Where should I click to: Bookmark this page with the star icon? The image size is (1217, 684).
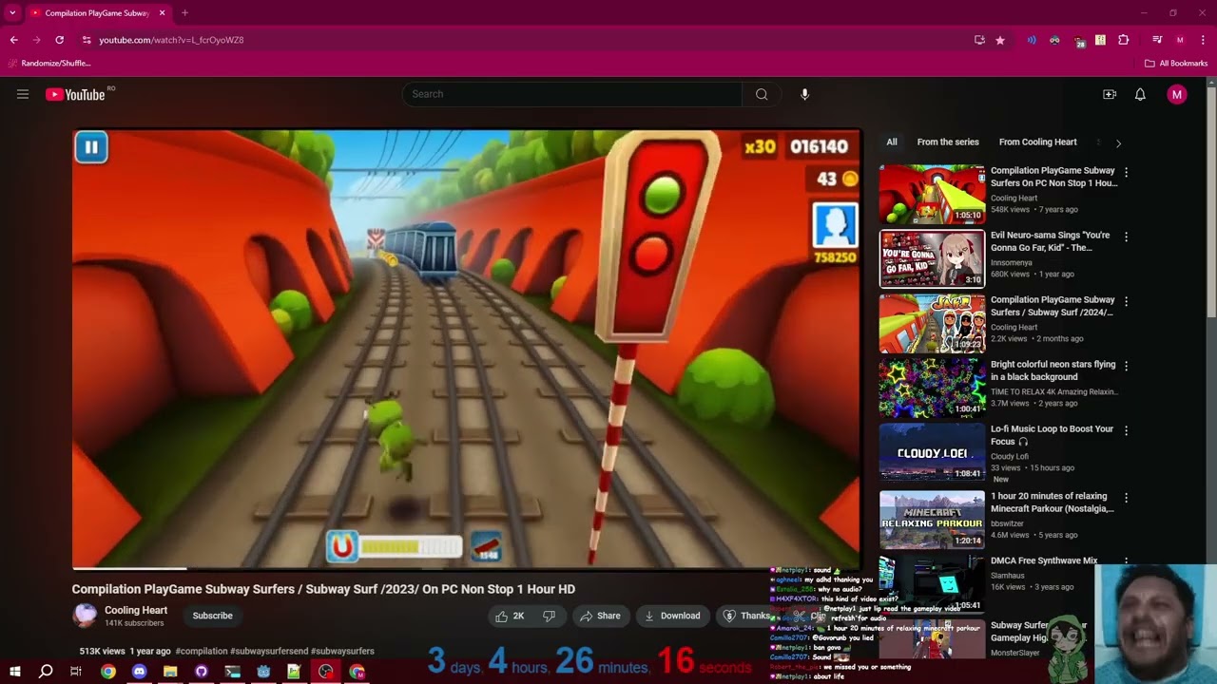(x=1000, y=40)
